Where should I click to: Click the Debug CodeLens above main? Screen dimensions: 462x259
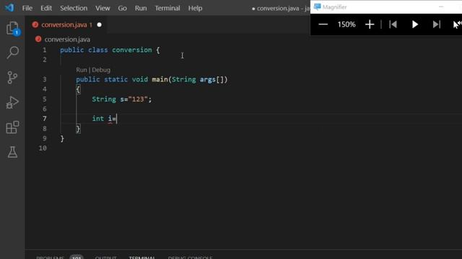click(x=101, y=70)
